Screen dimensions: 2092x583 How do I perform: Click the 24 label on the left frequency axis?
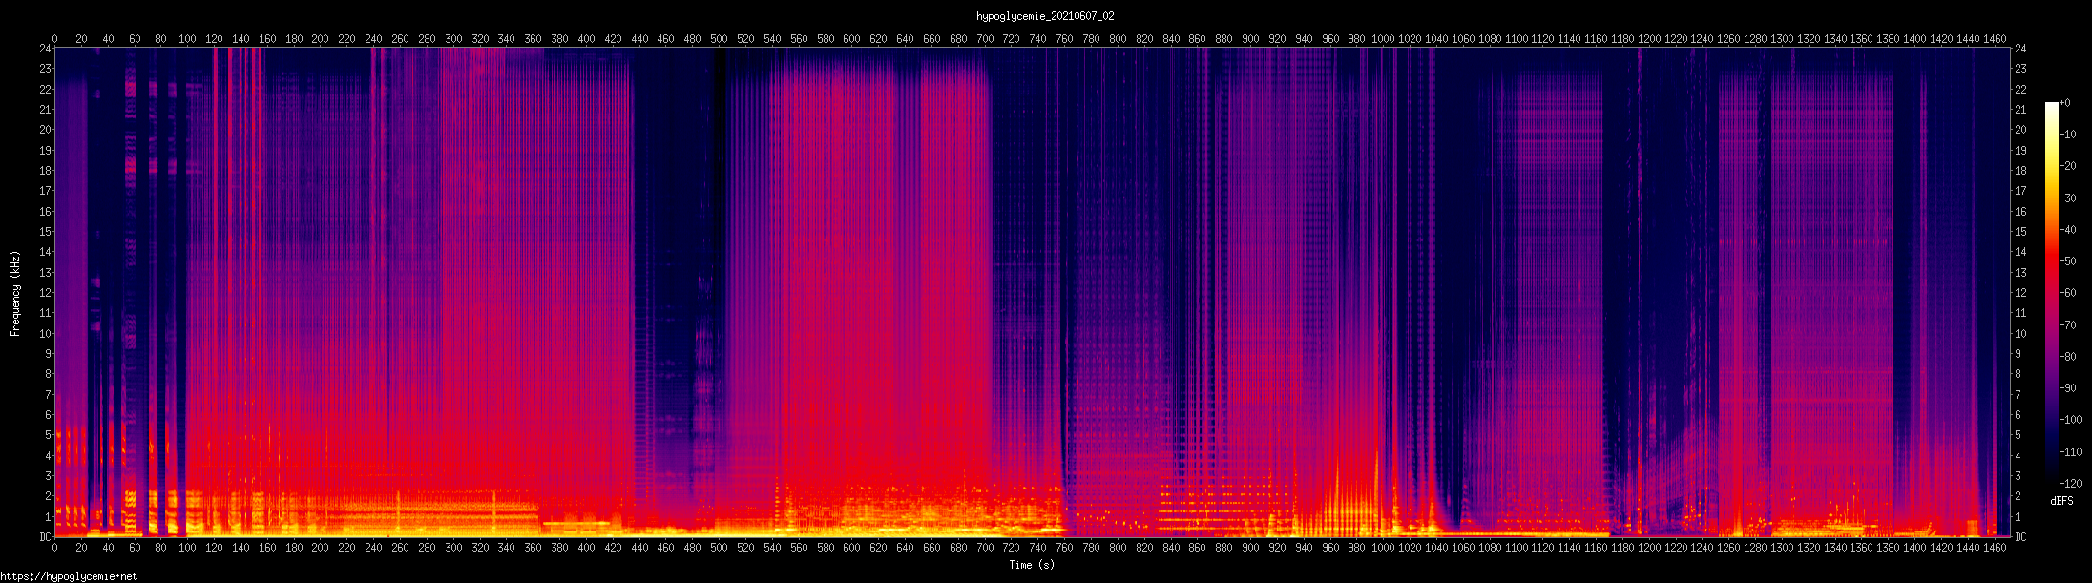pos(44,49)
